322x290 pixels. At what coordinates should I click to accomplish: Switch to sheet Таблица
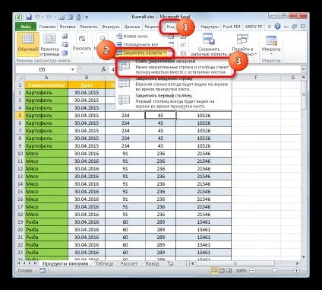tap(104, 263)
